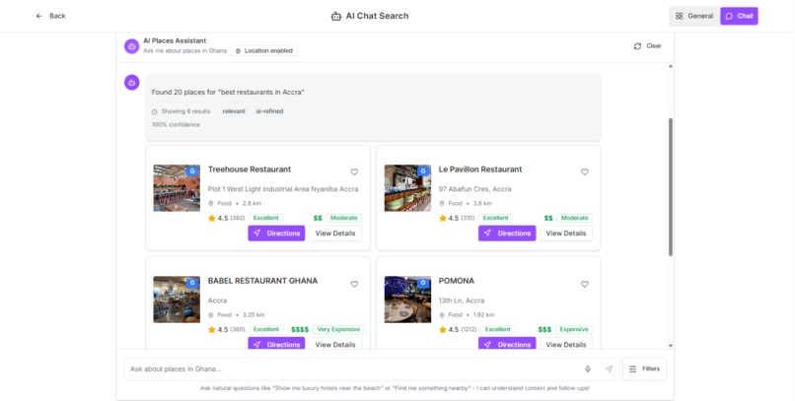This screenshot has width=795, height=401.
Task: Focus the 'Ask about places in Ghana' input
Action: [x=372, y=369]
